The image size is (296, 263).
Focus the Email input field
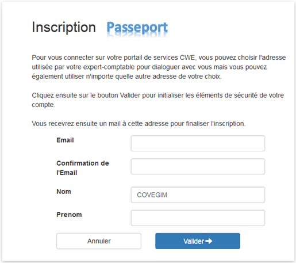pos(198,143)
